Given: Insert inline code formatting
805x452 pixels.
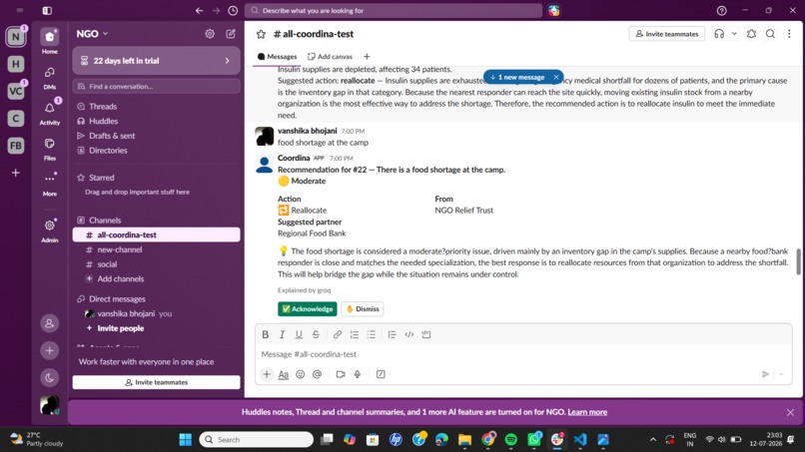Looking at the screenshot, I should tap(409, 334).
